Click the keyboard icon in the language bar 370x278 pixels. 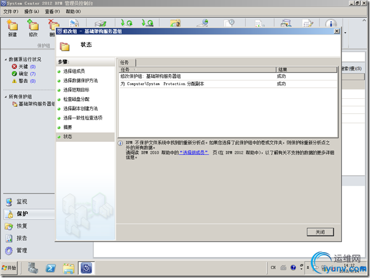[x=283, y=268]
